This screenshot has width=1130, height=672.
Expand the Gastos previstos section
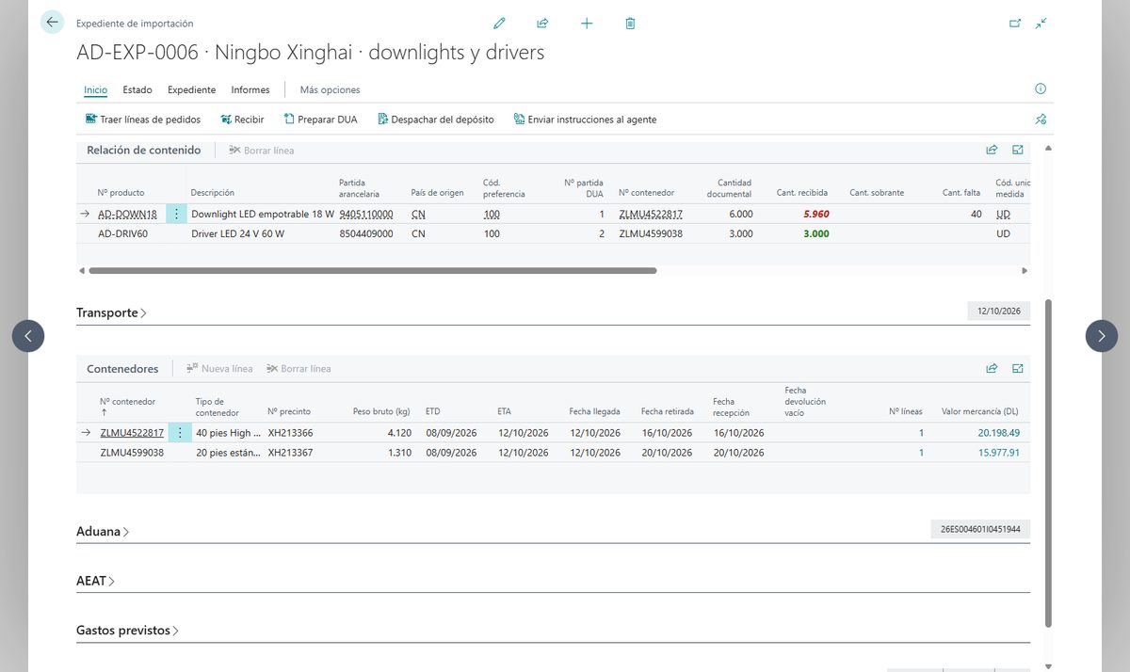(x=127, y=631)
